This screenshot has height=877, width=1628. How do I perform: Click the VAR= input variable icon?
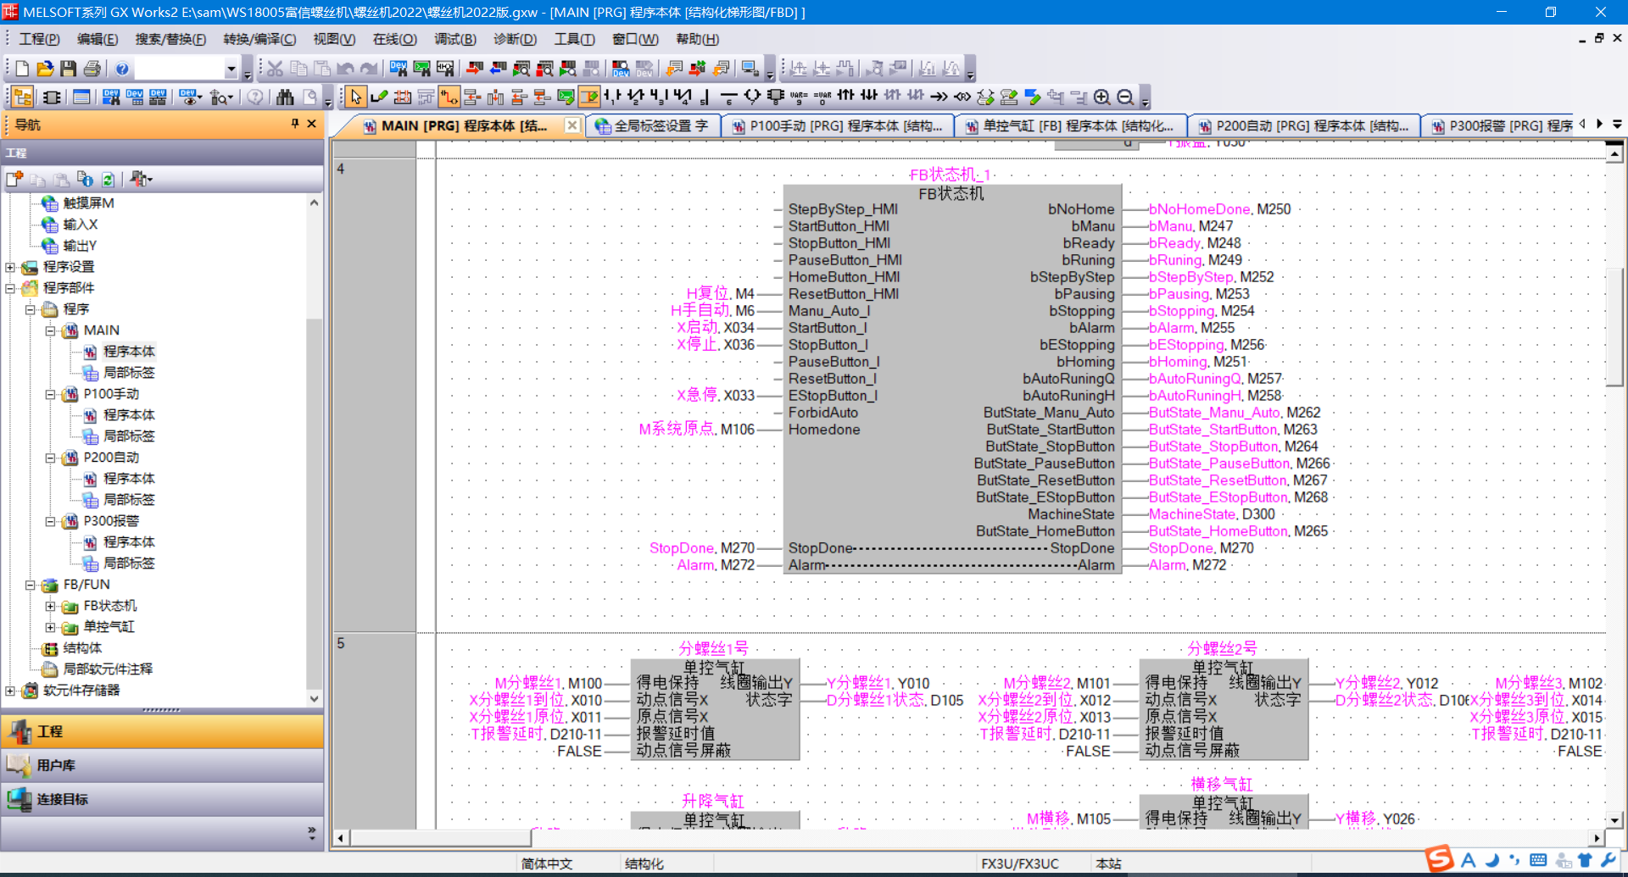pos(799,97)
